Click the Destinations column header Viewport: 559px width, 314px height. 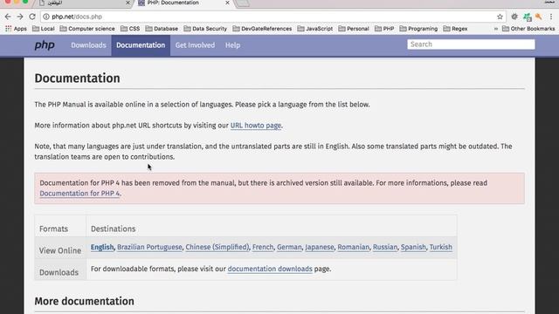click(x=113, y=229)
